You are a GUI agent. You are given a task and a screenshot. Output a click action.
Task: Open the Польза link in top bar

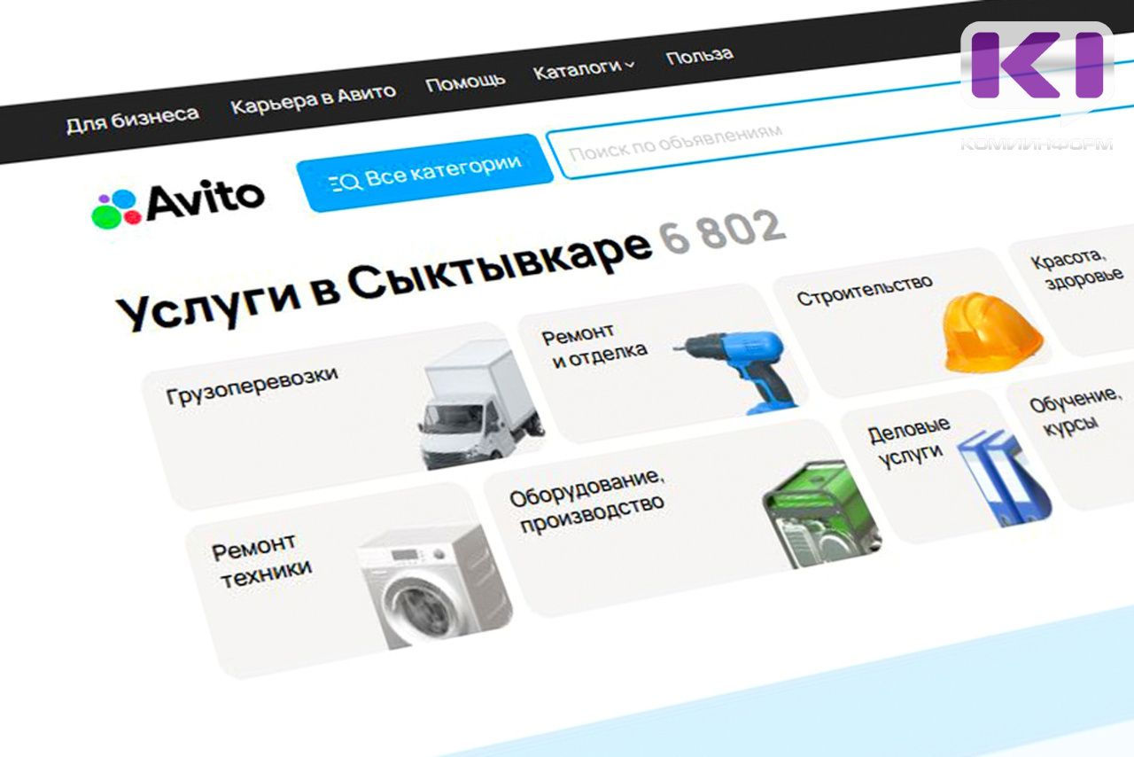699,56
